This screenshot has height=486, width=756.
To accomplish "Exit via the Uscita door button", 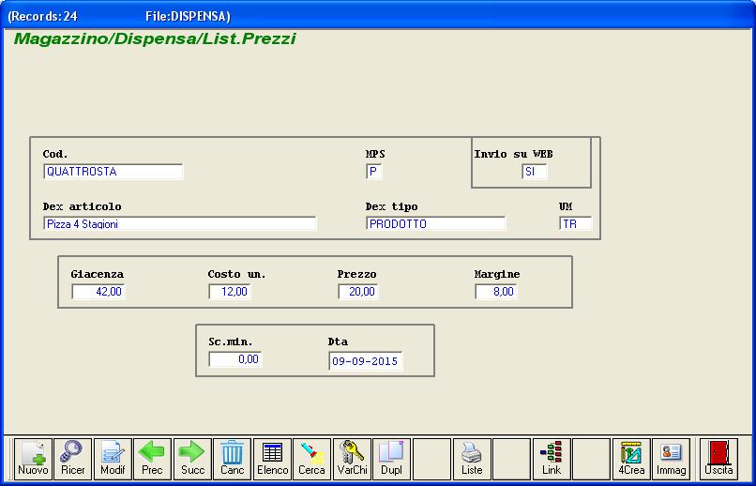I will pyautogui.click(x=718, y=459).
